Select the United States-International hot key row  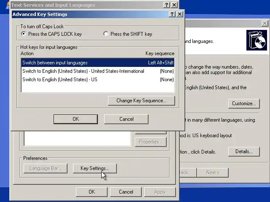coord(98,71)
